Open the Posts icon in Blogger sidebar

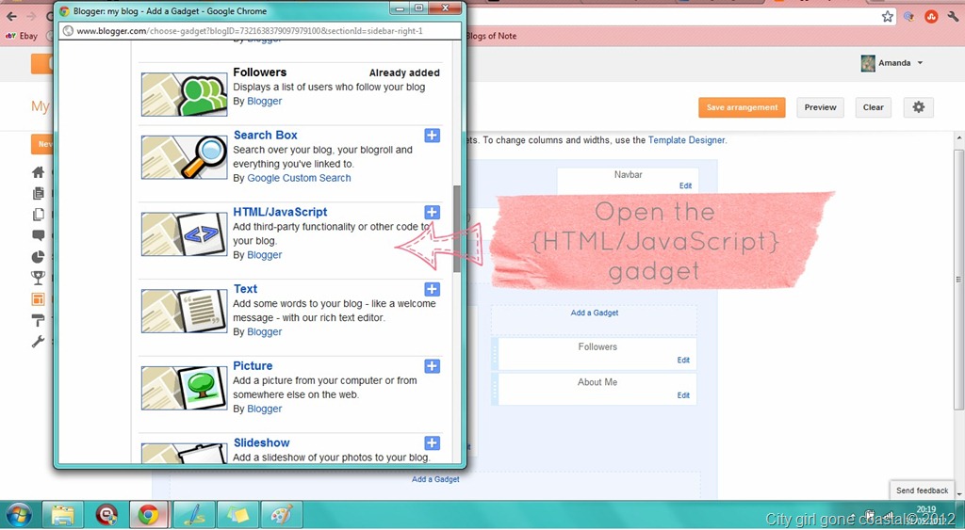[38, 193]
